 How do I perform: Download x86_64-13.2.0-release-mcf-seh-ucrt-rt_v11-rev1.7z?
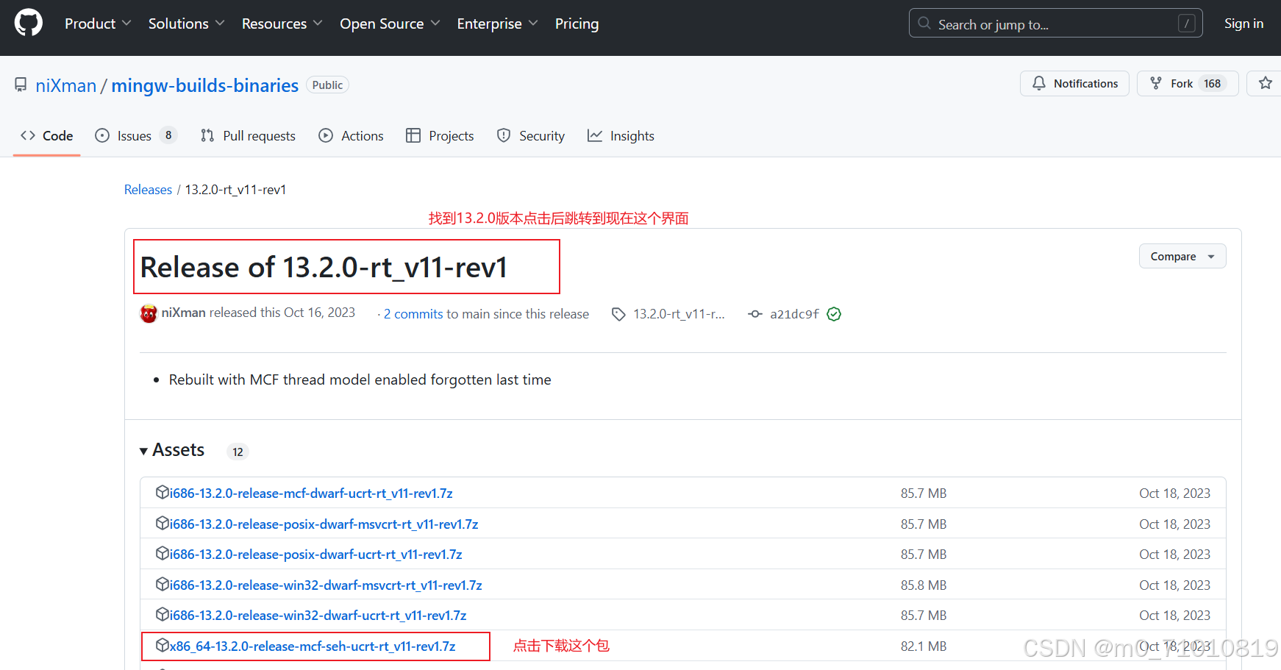pyautogui.click(x=312, y=646)
